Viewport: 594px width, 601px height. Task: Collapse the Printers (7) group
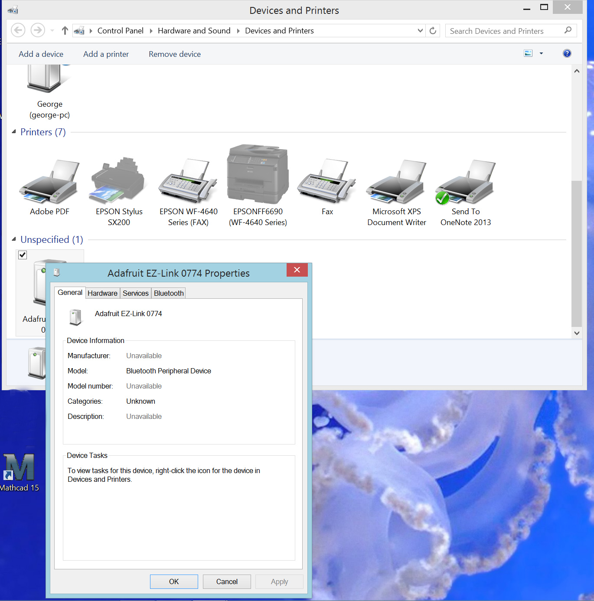click(14, 131)
